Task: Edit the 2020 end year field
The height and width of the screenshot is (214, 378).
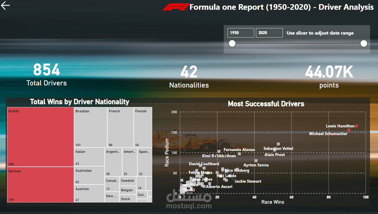Action: (x=269, y=33)
